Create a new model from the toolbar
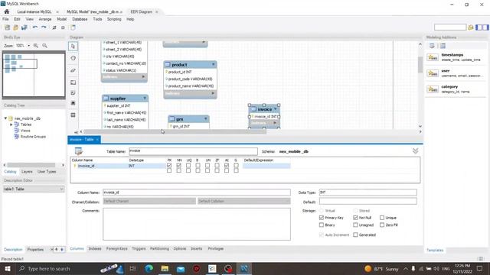This screenshot has height=275, width=490. click(7, 27)
